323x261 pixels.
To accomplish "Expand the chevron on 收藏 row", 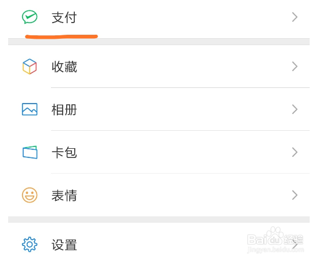I will (295, 67).
